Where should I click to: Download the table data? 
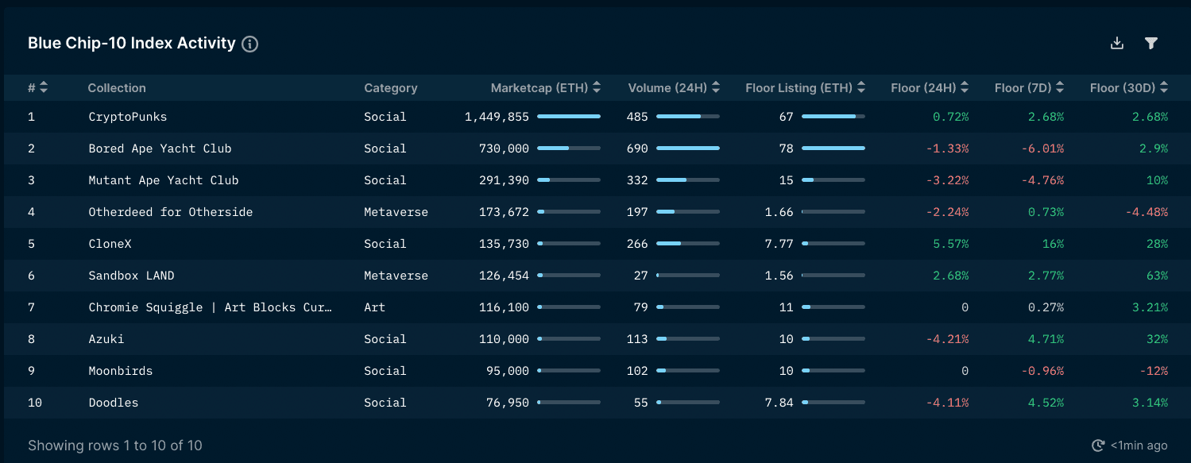[1117, 43]
